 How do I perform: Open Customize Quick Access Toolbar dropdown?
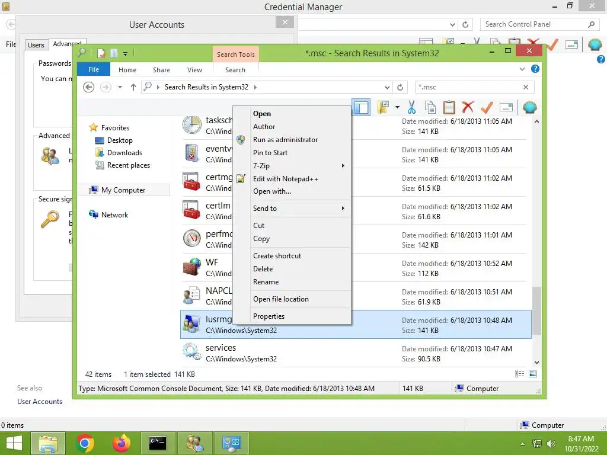tap(125, 54)
